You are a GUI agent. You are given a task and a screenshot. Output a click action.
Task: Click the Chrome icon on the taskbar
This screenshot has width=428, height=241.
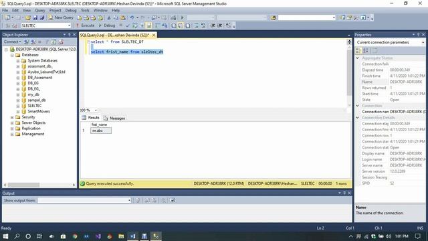pos(75,236)
